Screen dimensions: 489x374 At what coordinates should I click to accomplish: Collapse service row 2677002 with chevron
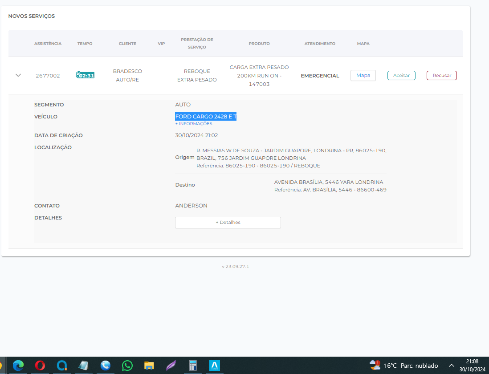click(18, 75)
